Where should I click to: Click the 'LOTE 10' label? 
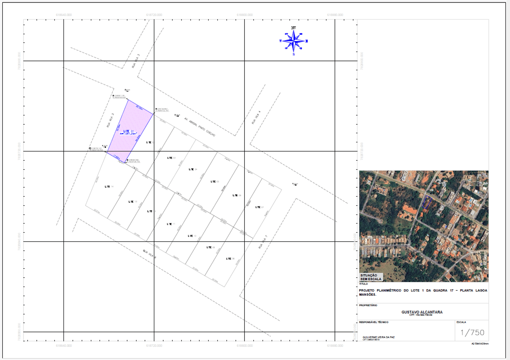coord(192,236)
